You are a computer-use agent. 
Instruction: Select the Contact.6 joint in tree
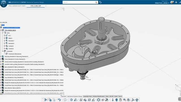click(x=11, y=48)
